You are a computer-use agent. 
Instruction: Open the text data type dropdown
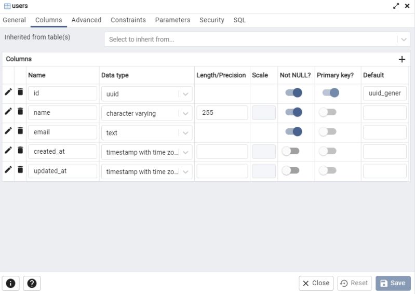(146, 132)
